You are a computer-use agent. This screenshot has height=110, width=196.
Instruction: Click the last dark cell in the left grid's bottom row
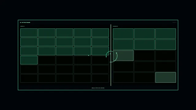tap(100, 78)
